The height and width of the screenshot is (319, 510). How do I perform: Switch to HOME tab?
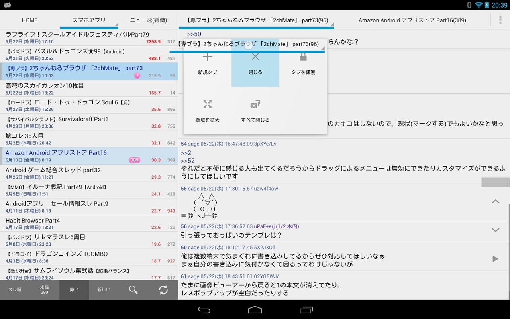30,20
